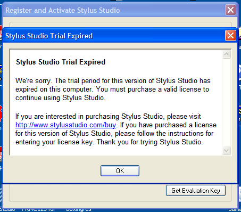Click the message scrollbar up arrow

[226, 54]
